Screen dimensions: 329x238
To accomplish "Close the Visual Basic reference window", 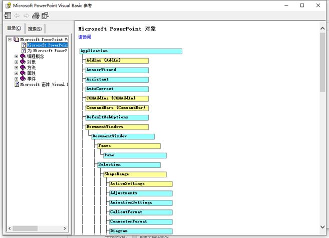I will pyautogui.click(x=318, y=6).
